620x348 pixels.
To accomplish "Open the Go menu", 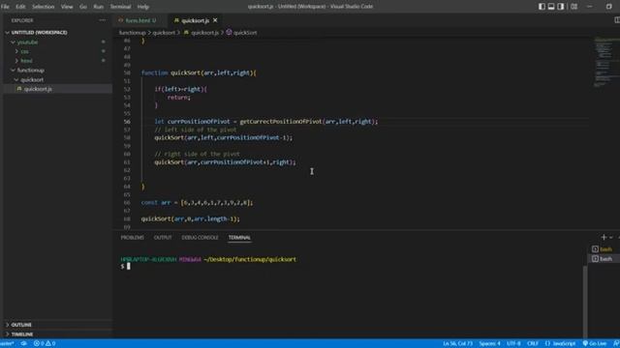I will (x=83, y=7).
